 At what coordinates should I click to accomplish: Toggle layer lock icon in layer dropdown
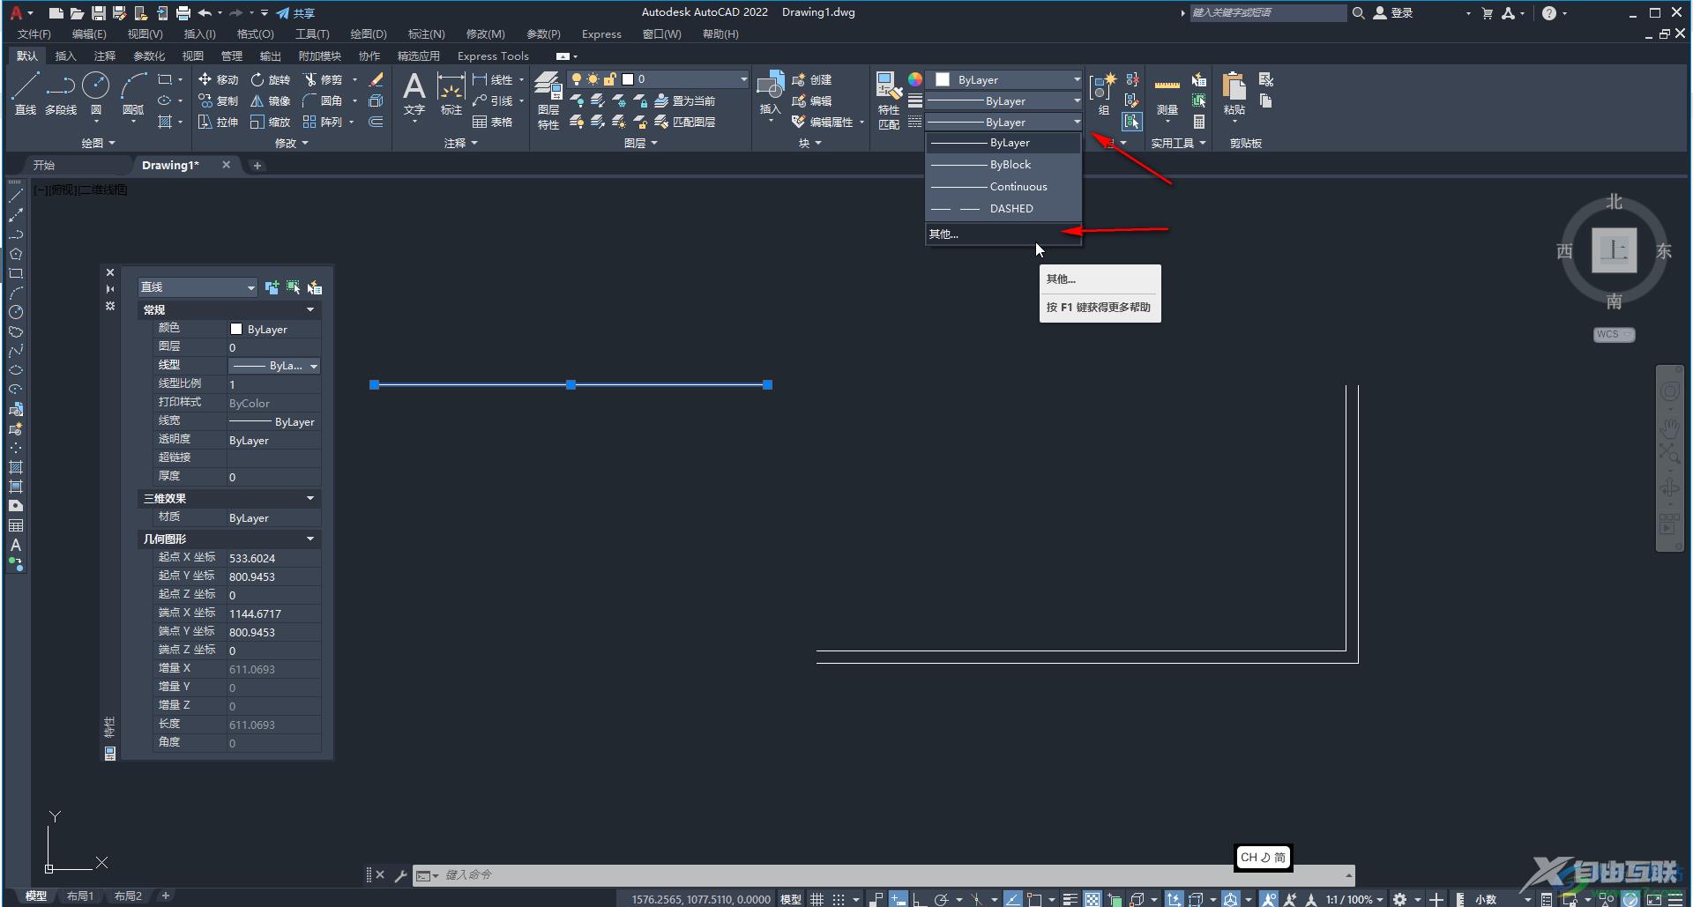click(x=609, y=79)
